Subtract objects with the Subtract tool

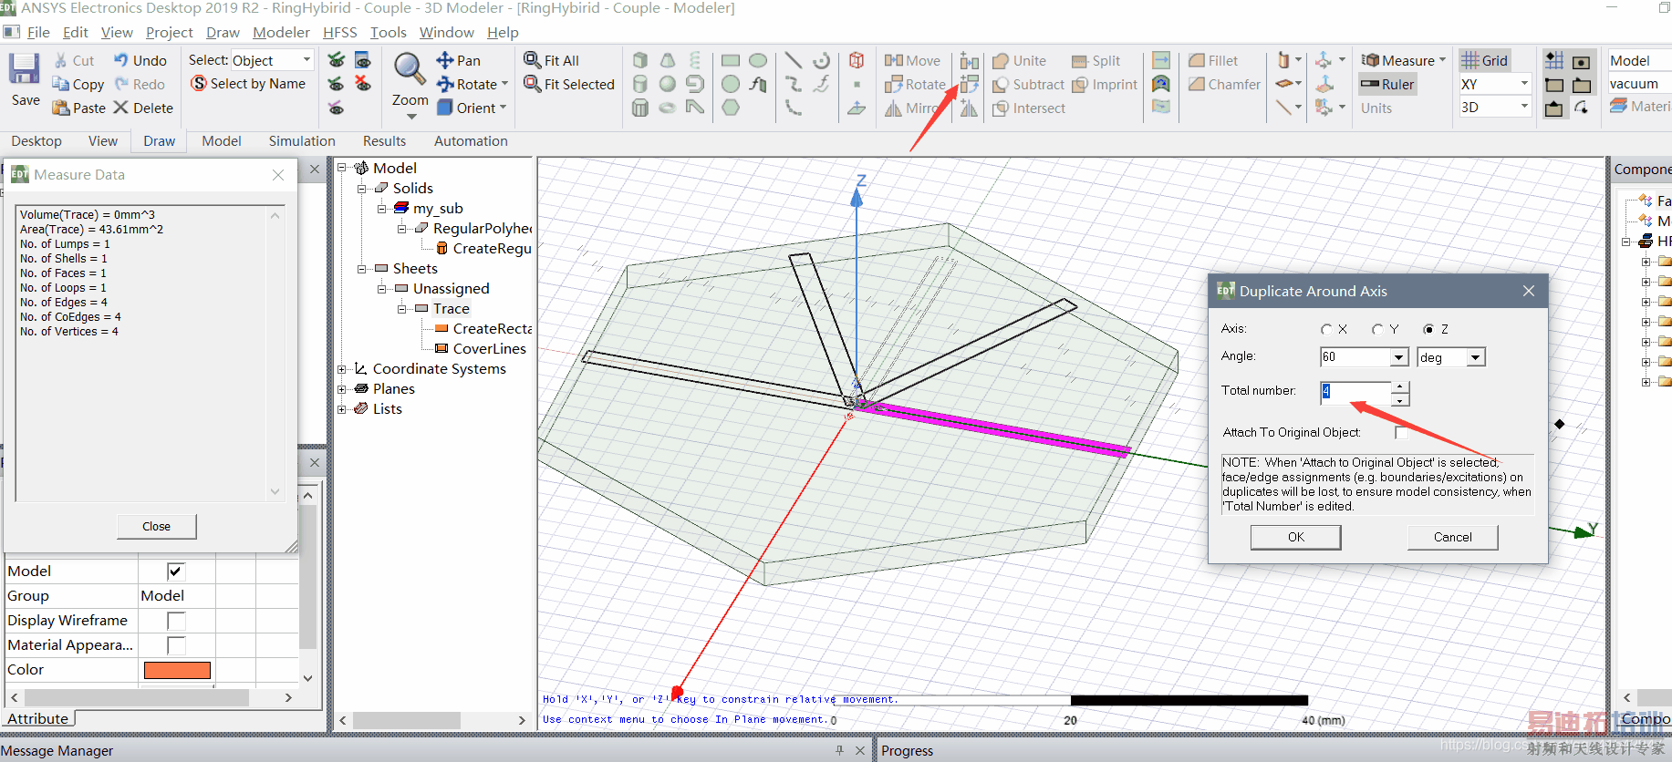click(1028, 84)
